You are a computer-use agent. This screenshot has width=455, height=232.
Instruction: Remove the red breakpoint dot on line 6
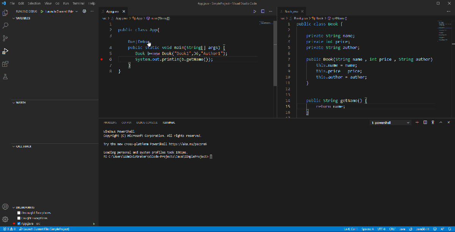(x=102, y=60)
